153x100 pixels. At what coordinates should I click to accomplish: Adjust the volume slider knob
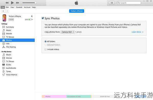coord(35,3)
